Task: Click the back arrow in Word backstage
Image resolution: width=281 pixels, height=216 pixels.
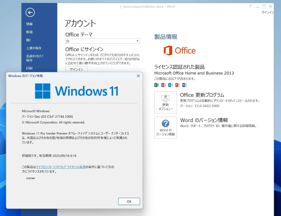Action: click(30, 13)
